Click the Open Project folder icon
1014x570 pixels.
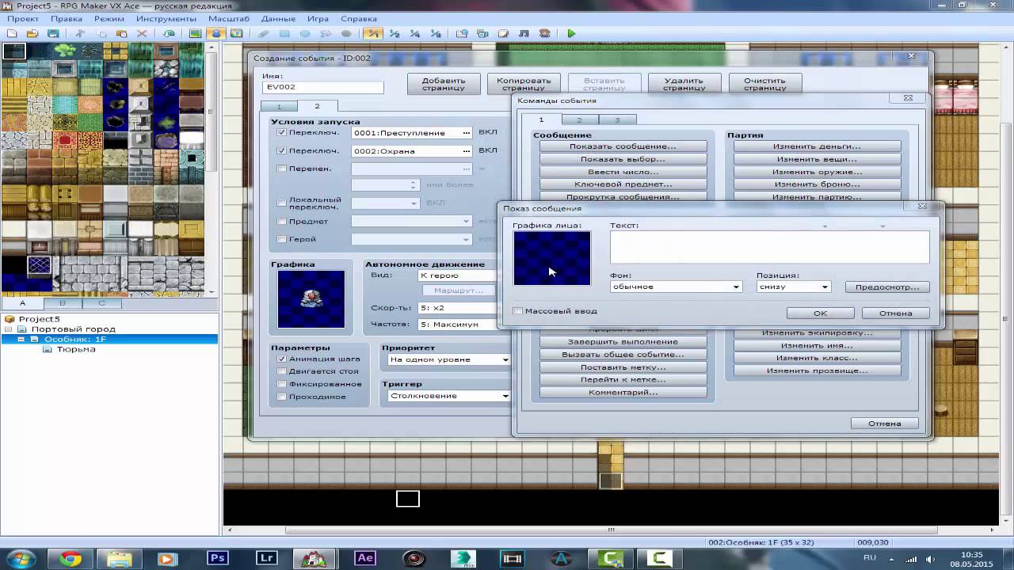coord(32,33)
